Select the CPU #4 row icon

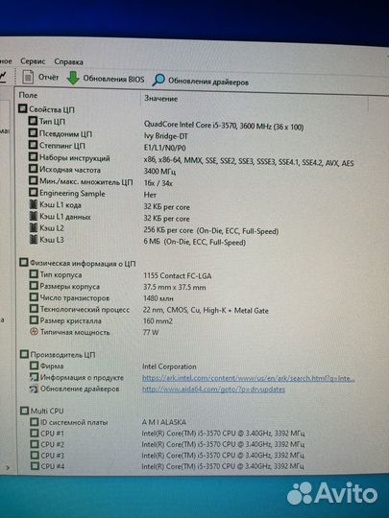click(x=35, y=466)
